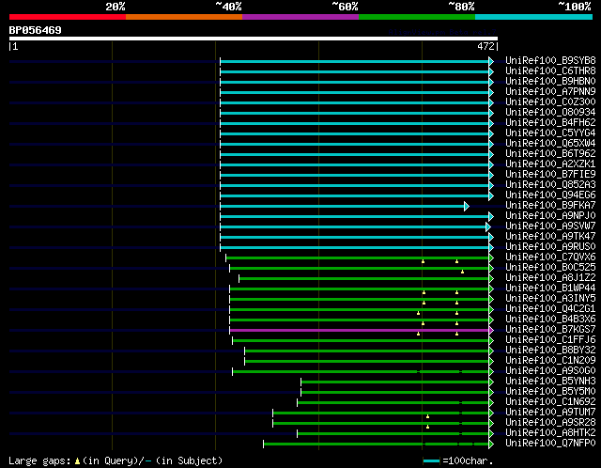Click the red under-20% identity legend segment
601x468 pixels.
click(68, 17)
